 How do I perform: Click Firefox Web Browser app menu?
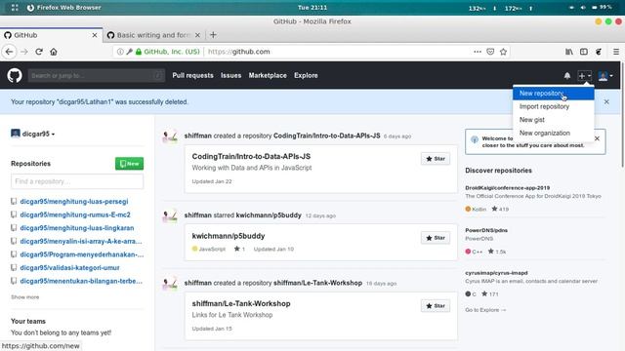tap(63, 8)
